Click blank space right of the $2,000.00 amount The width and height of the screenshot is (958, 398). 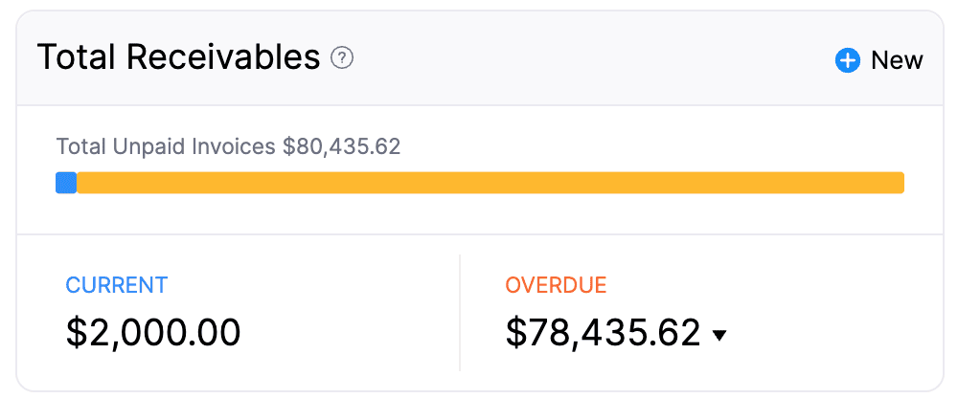click(x=345, y=333)
